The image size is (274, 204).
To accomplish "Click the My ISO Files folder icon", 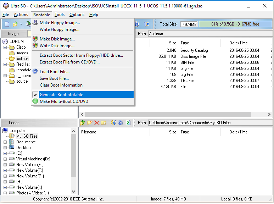I will pyautogui.click(x=12, y=136).
